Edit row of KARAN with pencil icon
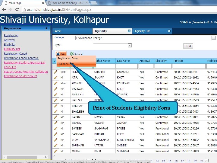Viewport: 217px width, 163px height. click(x=56, y=117)
